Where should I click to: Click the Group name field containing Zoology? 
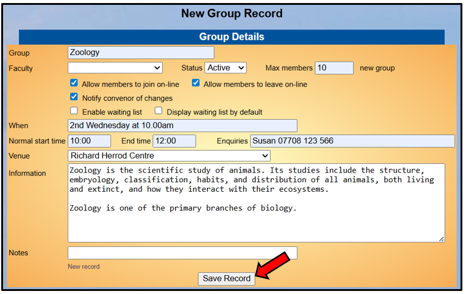pyautogui.click(x=141, y=53)
